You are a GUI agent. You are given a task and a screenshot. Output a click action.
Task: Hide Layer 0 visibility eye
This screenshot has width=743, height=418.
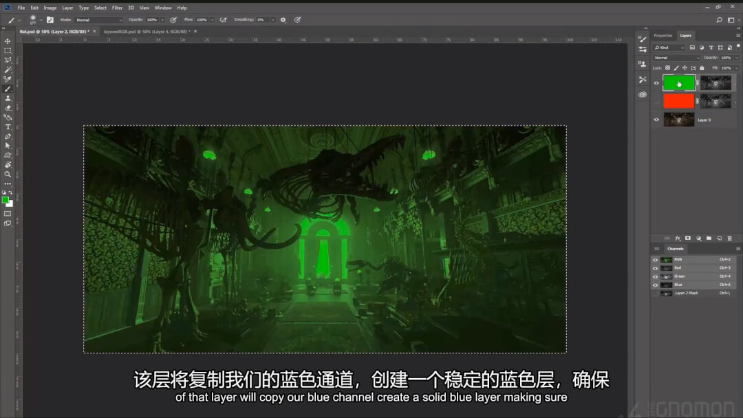[656, 120]
